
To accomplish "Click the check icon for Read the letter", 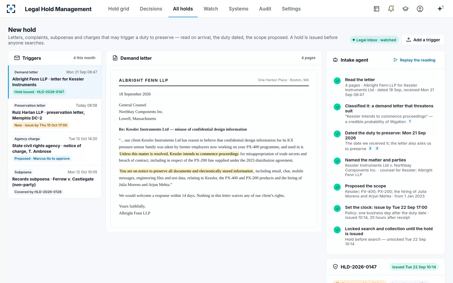I will click(337, 81).
